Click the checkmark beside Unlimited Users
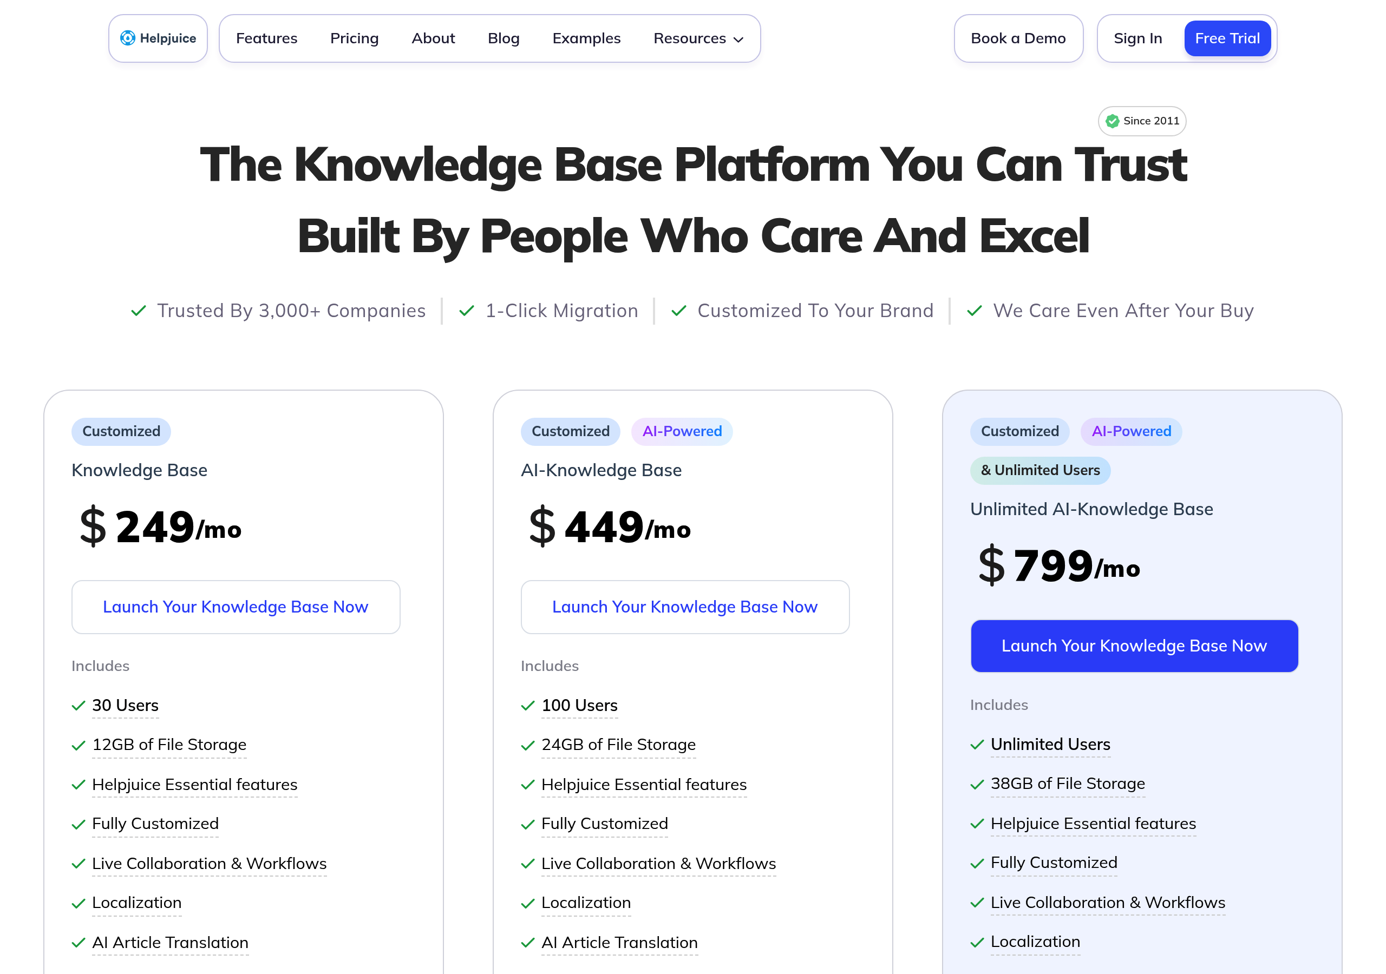The image size is (1386, 974). click(977, 744)
